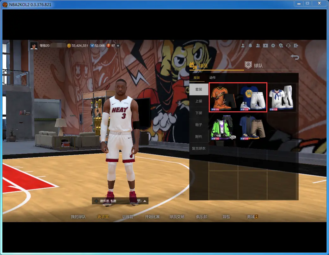The height and width of the screenshot is (255, 329).
Task: Click the NBA2KOL2 basketball icon in title bar
Action: tap(5, 5)
